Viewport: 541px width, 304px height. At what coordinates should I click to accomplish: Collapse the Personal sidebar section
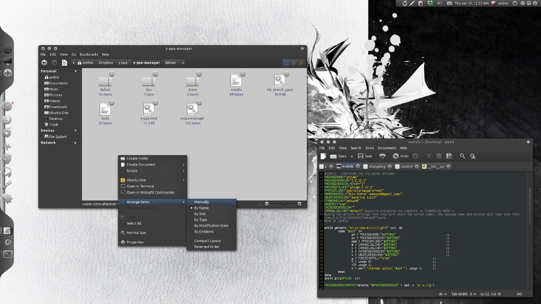click(x=75, y=71)
